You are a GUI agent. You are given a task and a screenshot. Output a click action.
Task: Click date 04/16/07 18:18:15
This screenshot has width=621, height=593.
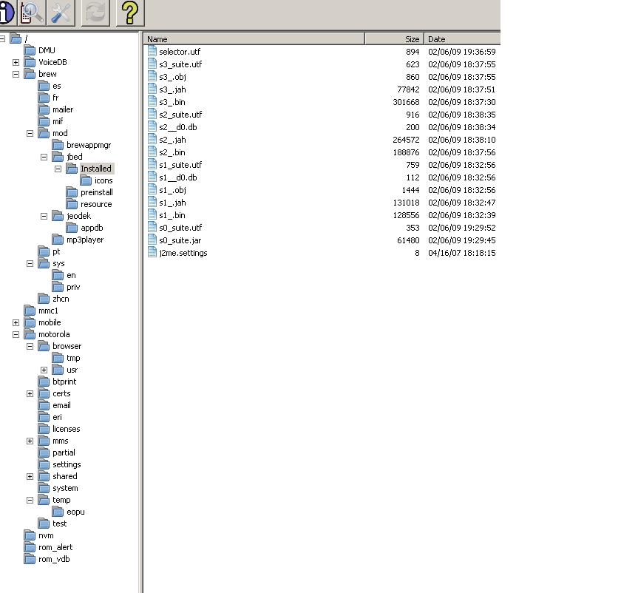[462, 253]
